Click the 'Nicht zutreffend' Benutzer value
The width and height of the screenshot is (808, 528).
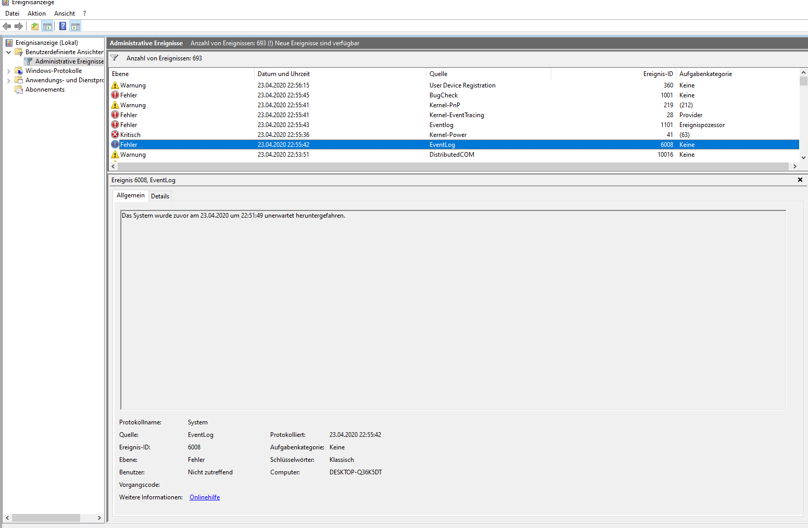(210, 472)
